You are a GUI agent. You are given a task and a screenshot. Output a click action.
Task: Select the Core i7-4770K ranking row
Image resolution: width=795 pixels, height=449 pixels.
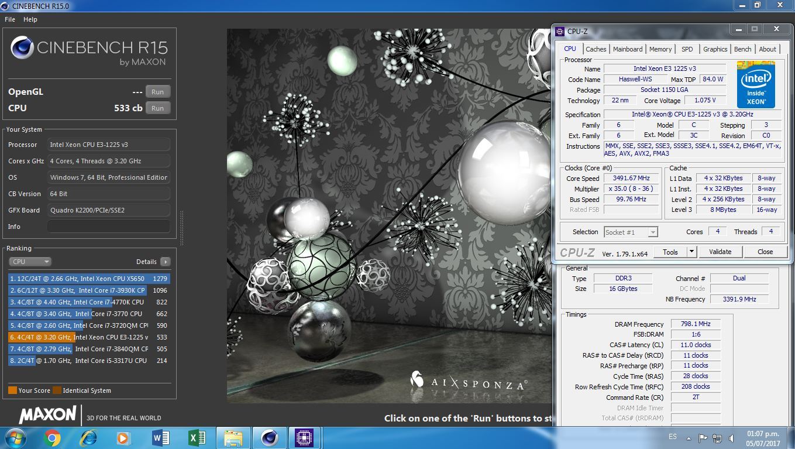click(x=89, y=302)
